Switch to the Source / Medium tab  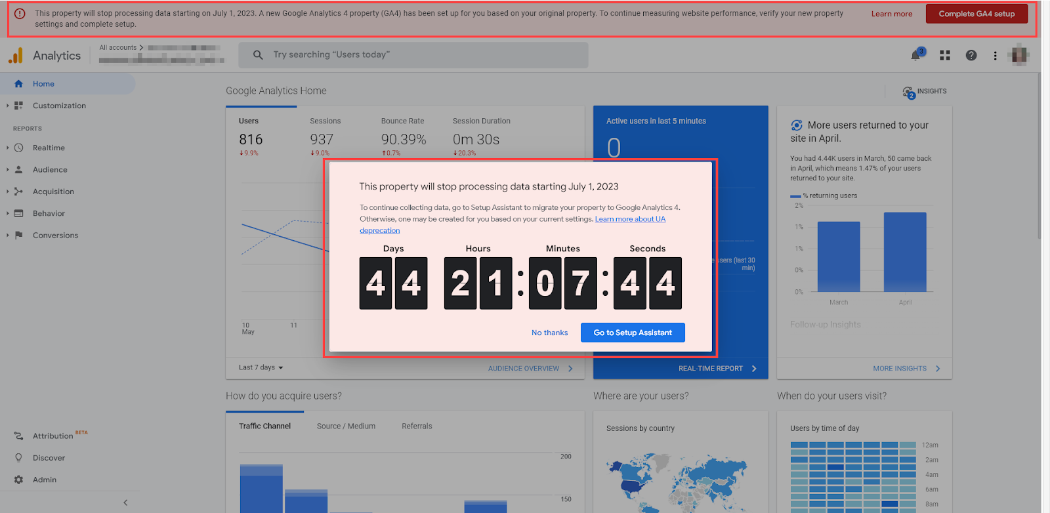pyautogui.click(x=346, y=426)
